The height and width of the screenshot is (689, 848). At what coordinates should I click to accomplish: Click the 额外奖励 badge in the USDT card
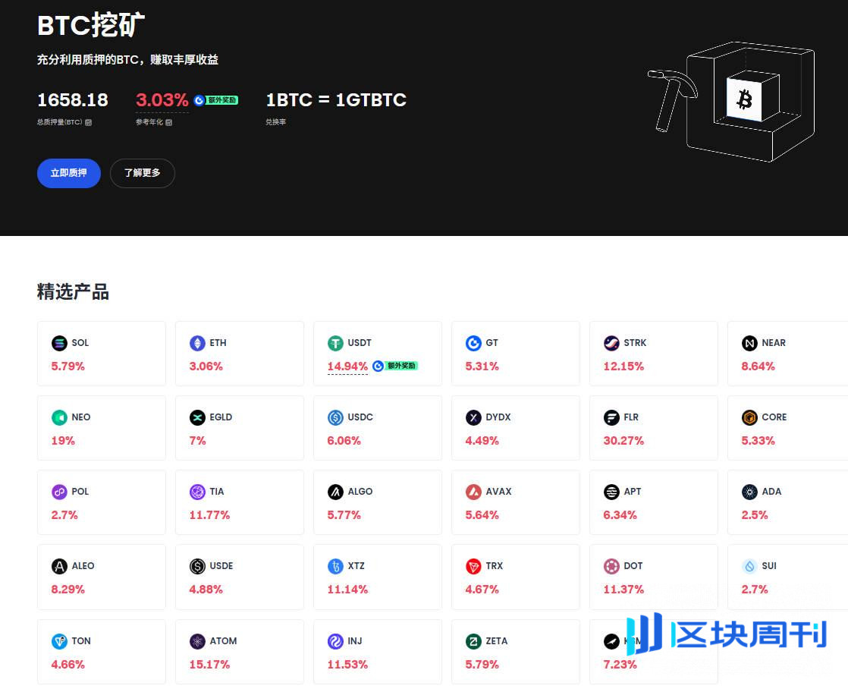(395, 366)
